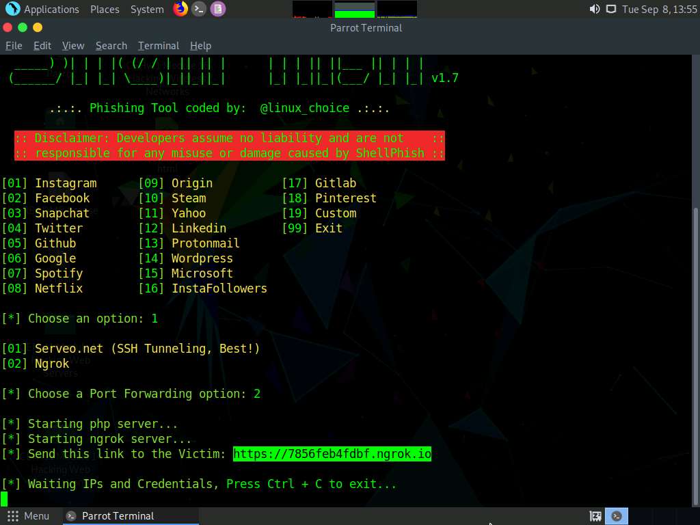Click the red Disclaimer banner text
The width and height of the screenshot is (700, 525).
tap(230, 146)
